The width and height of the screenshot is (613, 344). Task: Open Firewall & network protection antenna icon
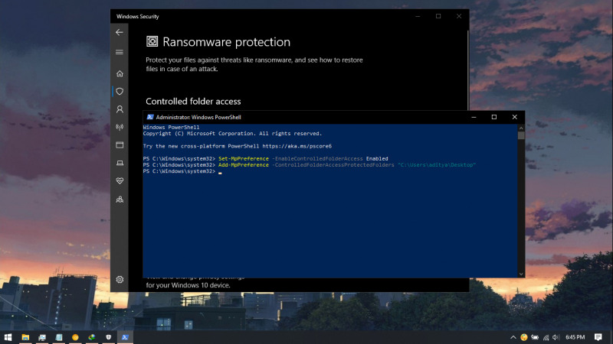[x=120, y=127]
